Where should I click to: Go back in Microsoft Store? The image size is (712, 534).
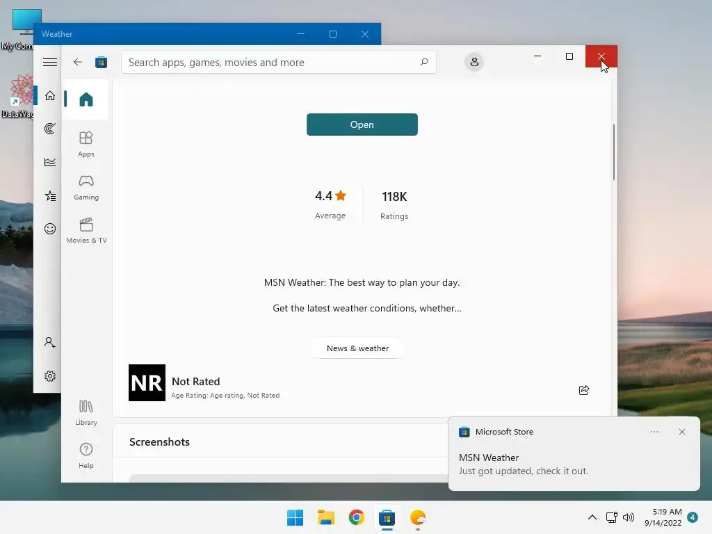coord(78,62)
